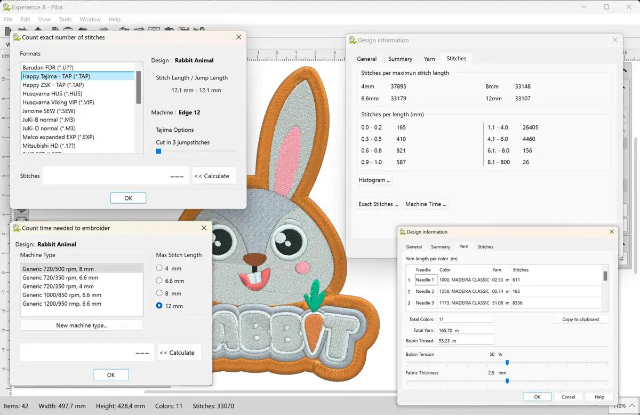Click the 'Stitches: 33070' status bar entry
The image size is (640, 415).
pos(213,406)
